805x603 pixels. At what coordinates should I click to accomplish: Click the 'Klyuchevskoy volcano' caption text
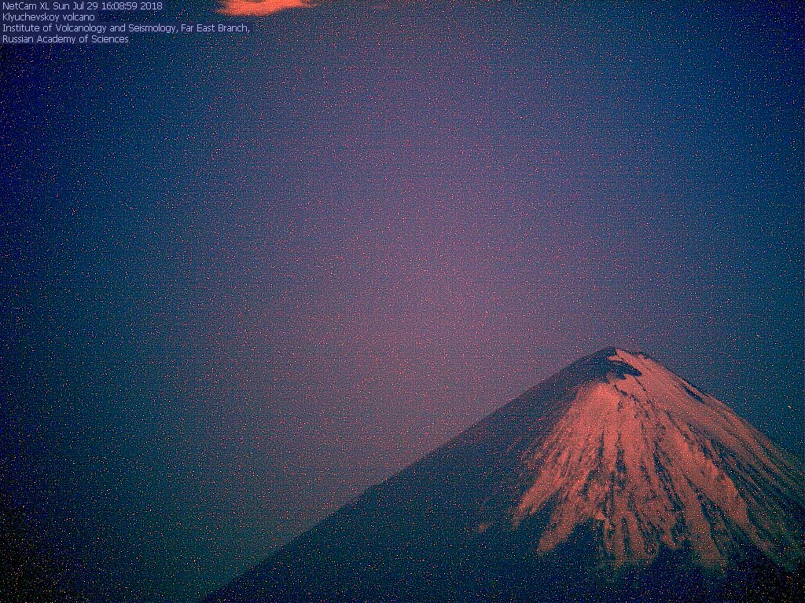click(49, 17)
